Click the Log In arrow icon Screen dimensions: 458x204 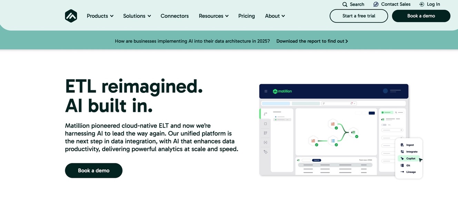click(x=422, y=4)
